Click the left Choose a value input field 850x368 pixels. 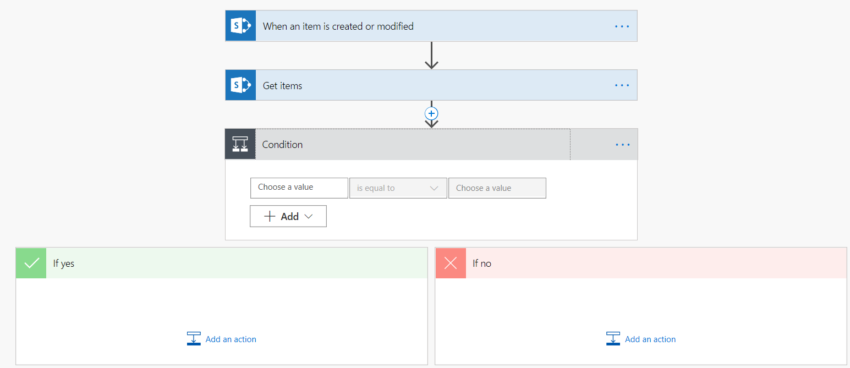299,188
